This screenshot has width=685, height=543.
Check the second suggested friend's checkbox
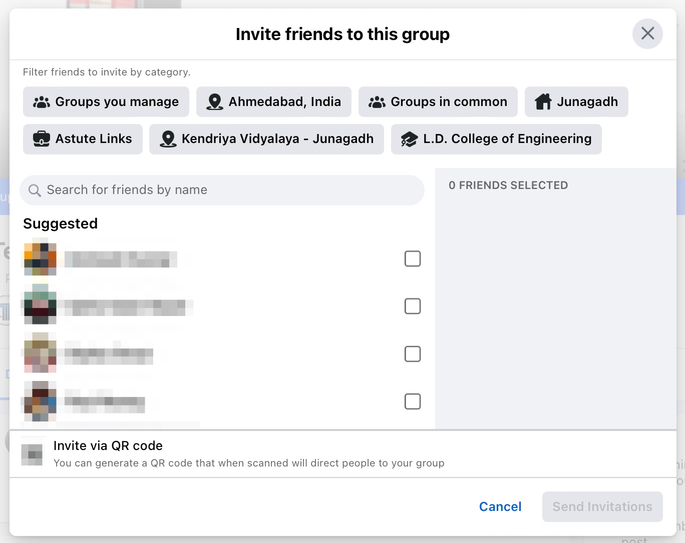pos(413,306)
